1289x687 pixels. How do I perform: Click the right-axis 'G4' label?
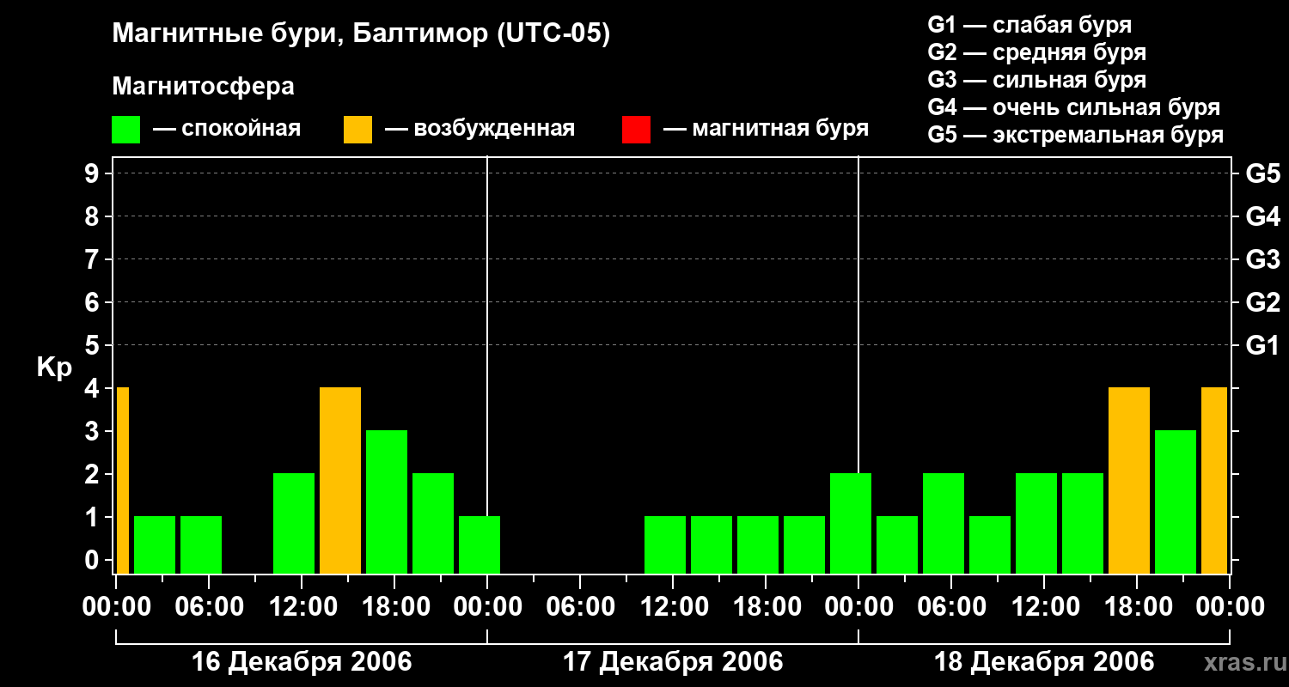coord(1262,217)
